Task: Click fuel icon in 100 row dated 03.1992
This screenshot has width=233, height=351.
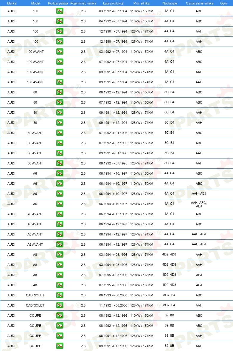Action: coord(60,11)
